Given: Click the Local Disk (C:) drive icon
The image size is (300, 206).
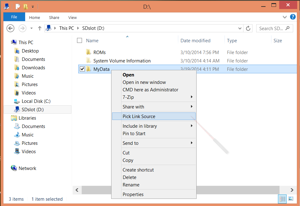Looking at the screenshot, I should click(17, 101).
